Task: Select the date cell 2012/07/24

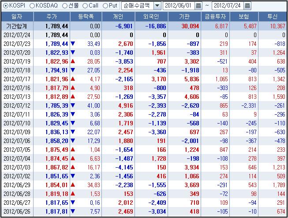Action: click(x=17, y=35)
